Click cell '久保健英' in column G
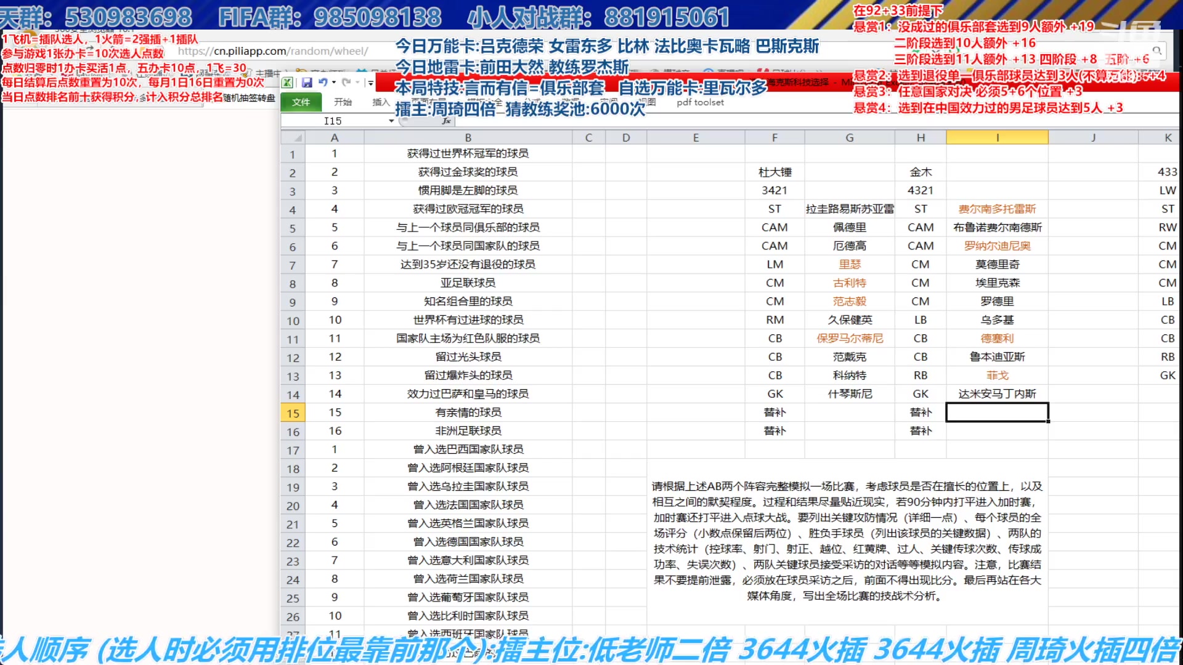 point(850,320)
